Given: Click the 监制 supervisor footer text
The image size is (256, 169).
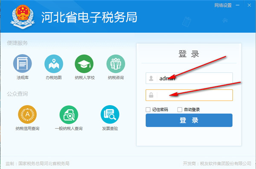Looking at the screenshot, I should tap(38, 163).
